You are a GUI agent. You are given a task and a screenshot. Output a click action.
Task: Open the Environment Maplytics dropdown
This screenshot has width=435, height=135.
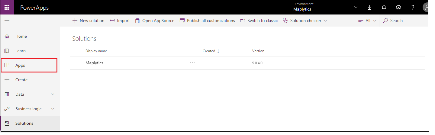pos(326,7)
